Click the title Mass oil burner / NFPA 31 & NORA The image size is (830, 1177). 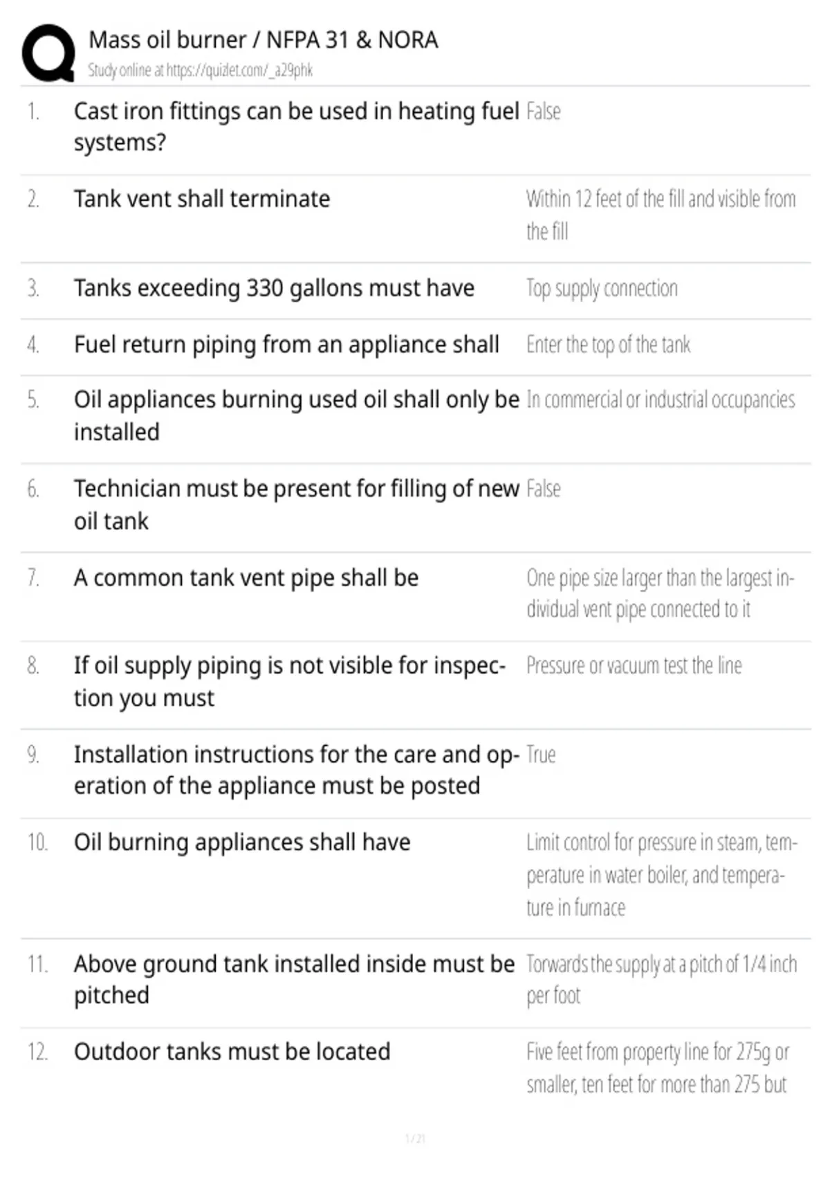(263, 40)
